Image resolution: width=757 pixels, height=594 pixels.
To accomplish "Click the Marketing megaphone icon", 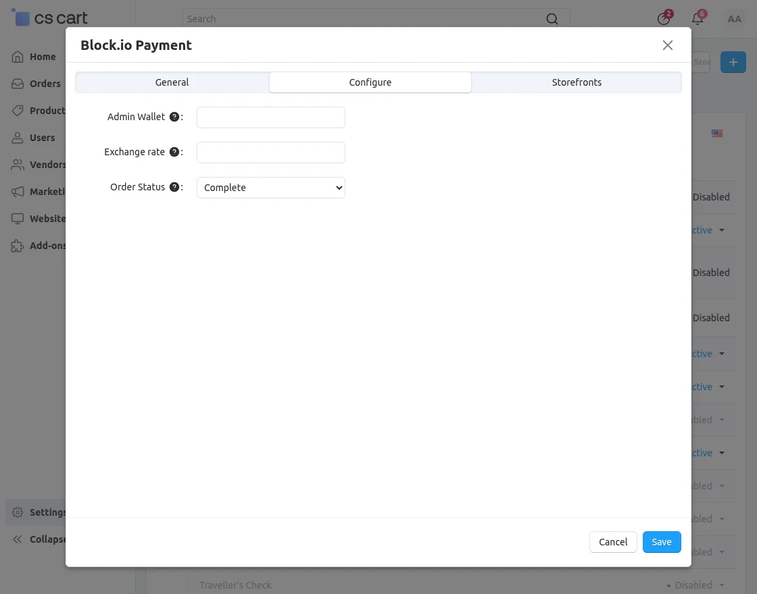I will [18, 192].
